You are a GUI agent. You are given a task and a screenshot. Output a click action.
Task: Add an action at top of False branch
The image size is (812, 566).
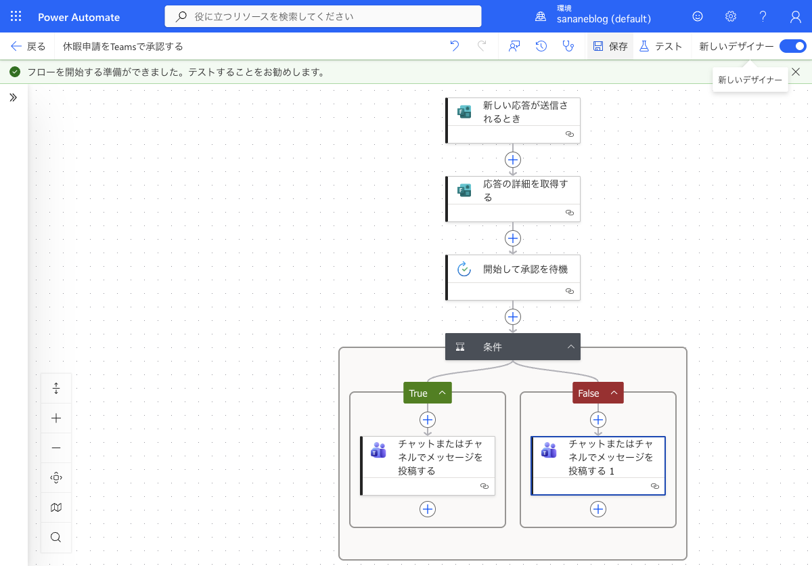tap(598, 420)
